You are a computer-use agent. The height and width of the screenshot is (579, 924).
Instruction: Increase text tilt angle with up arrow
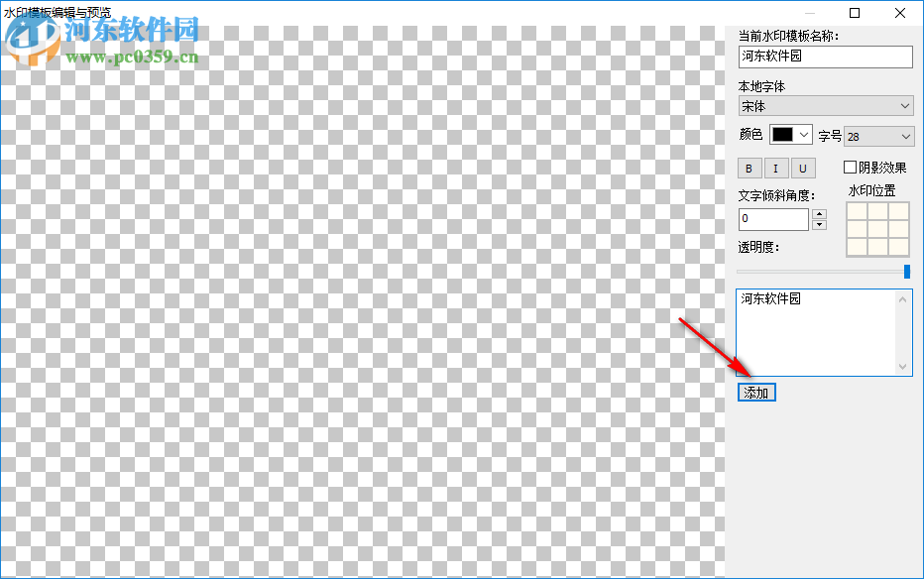tap(819, 214)
